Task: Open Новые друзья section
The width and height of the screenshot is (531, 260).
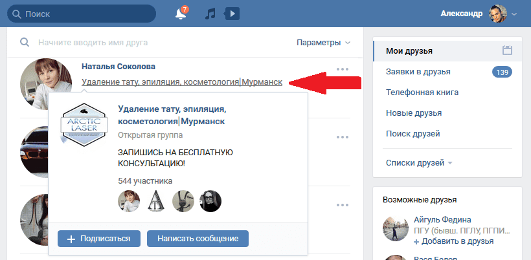Action: 414,113
